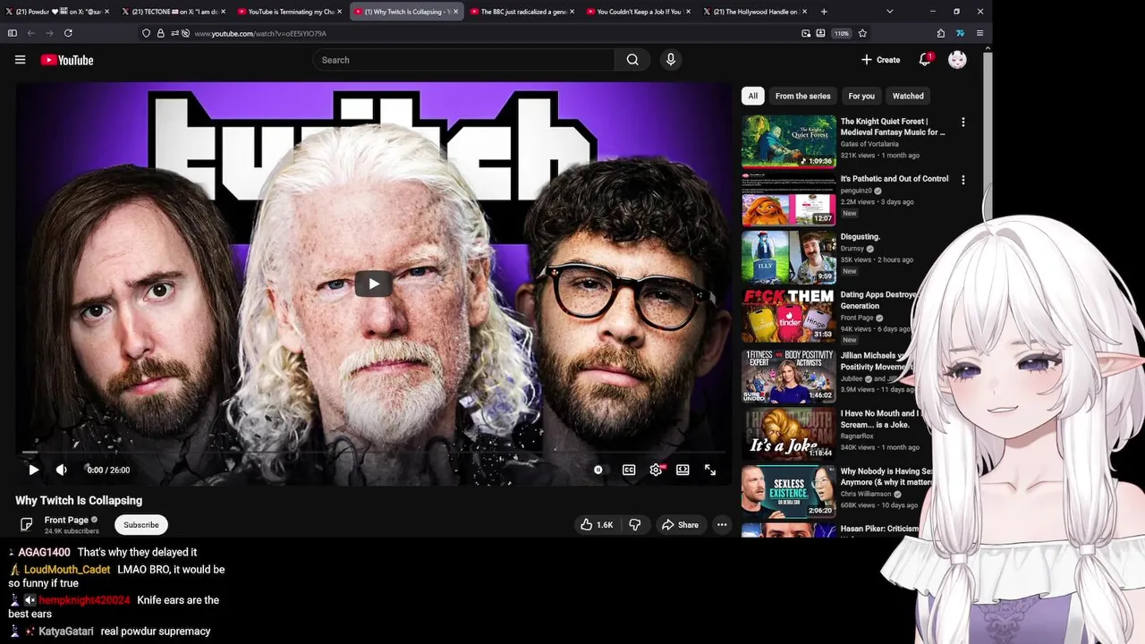Enter full screen mode

pos(709,470)
